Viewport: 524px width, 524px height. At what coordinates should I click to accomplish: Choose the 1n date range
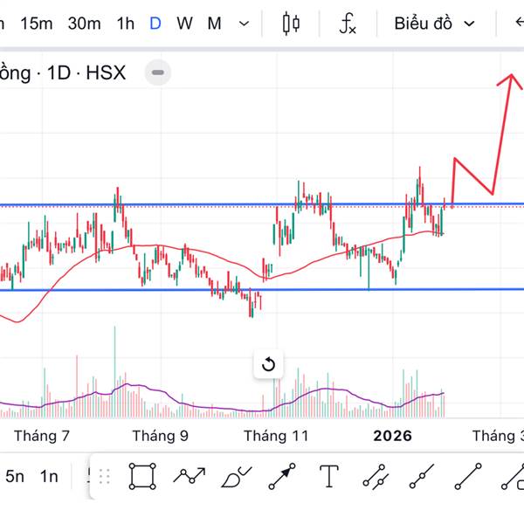pos(49,476)
